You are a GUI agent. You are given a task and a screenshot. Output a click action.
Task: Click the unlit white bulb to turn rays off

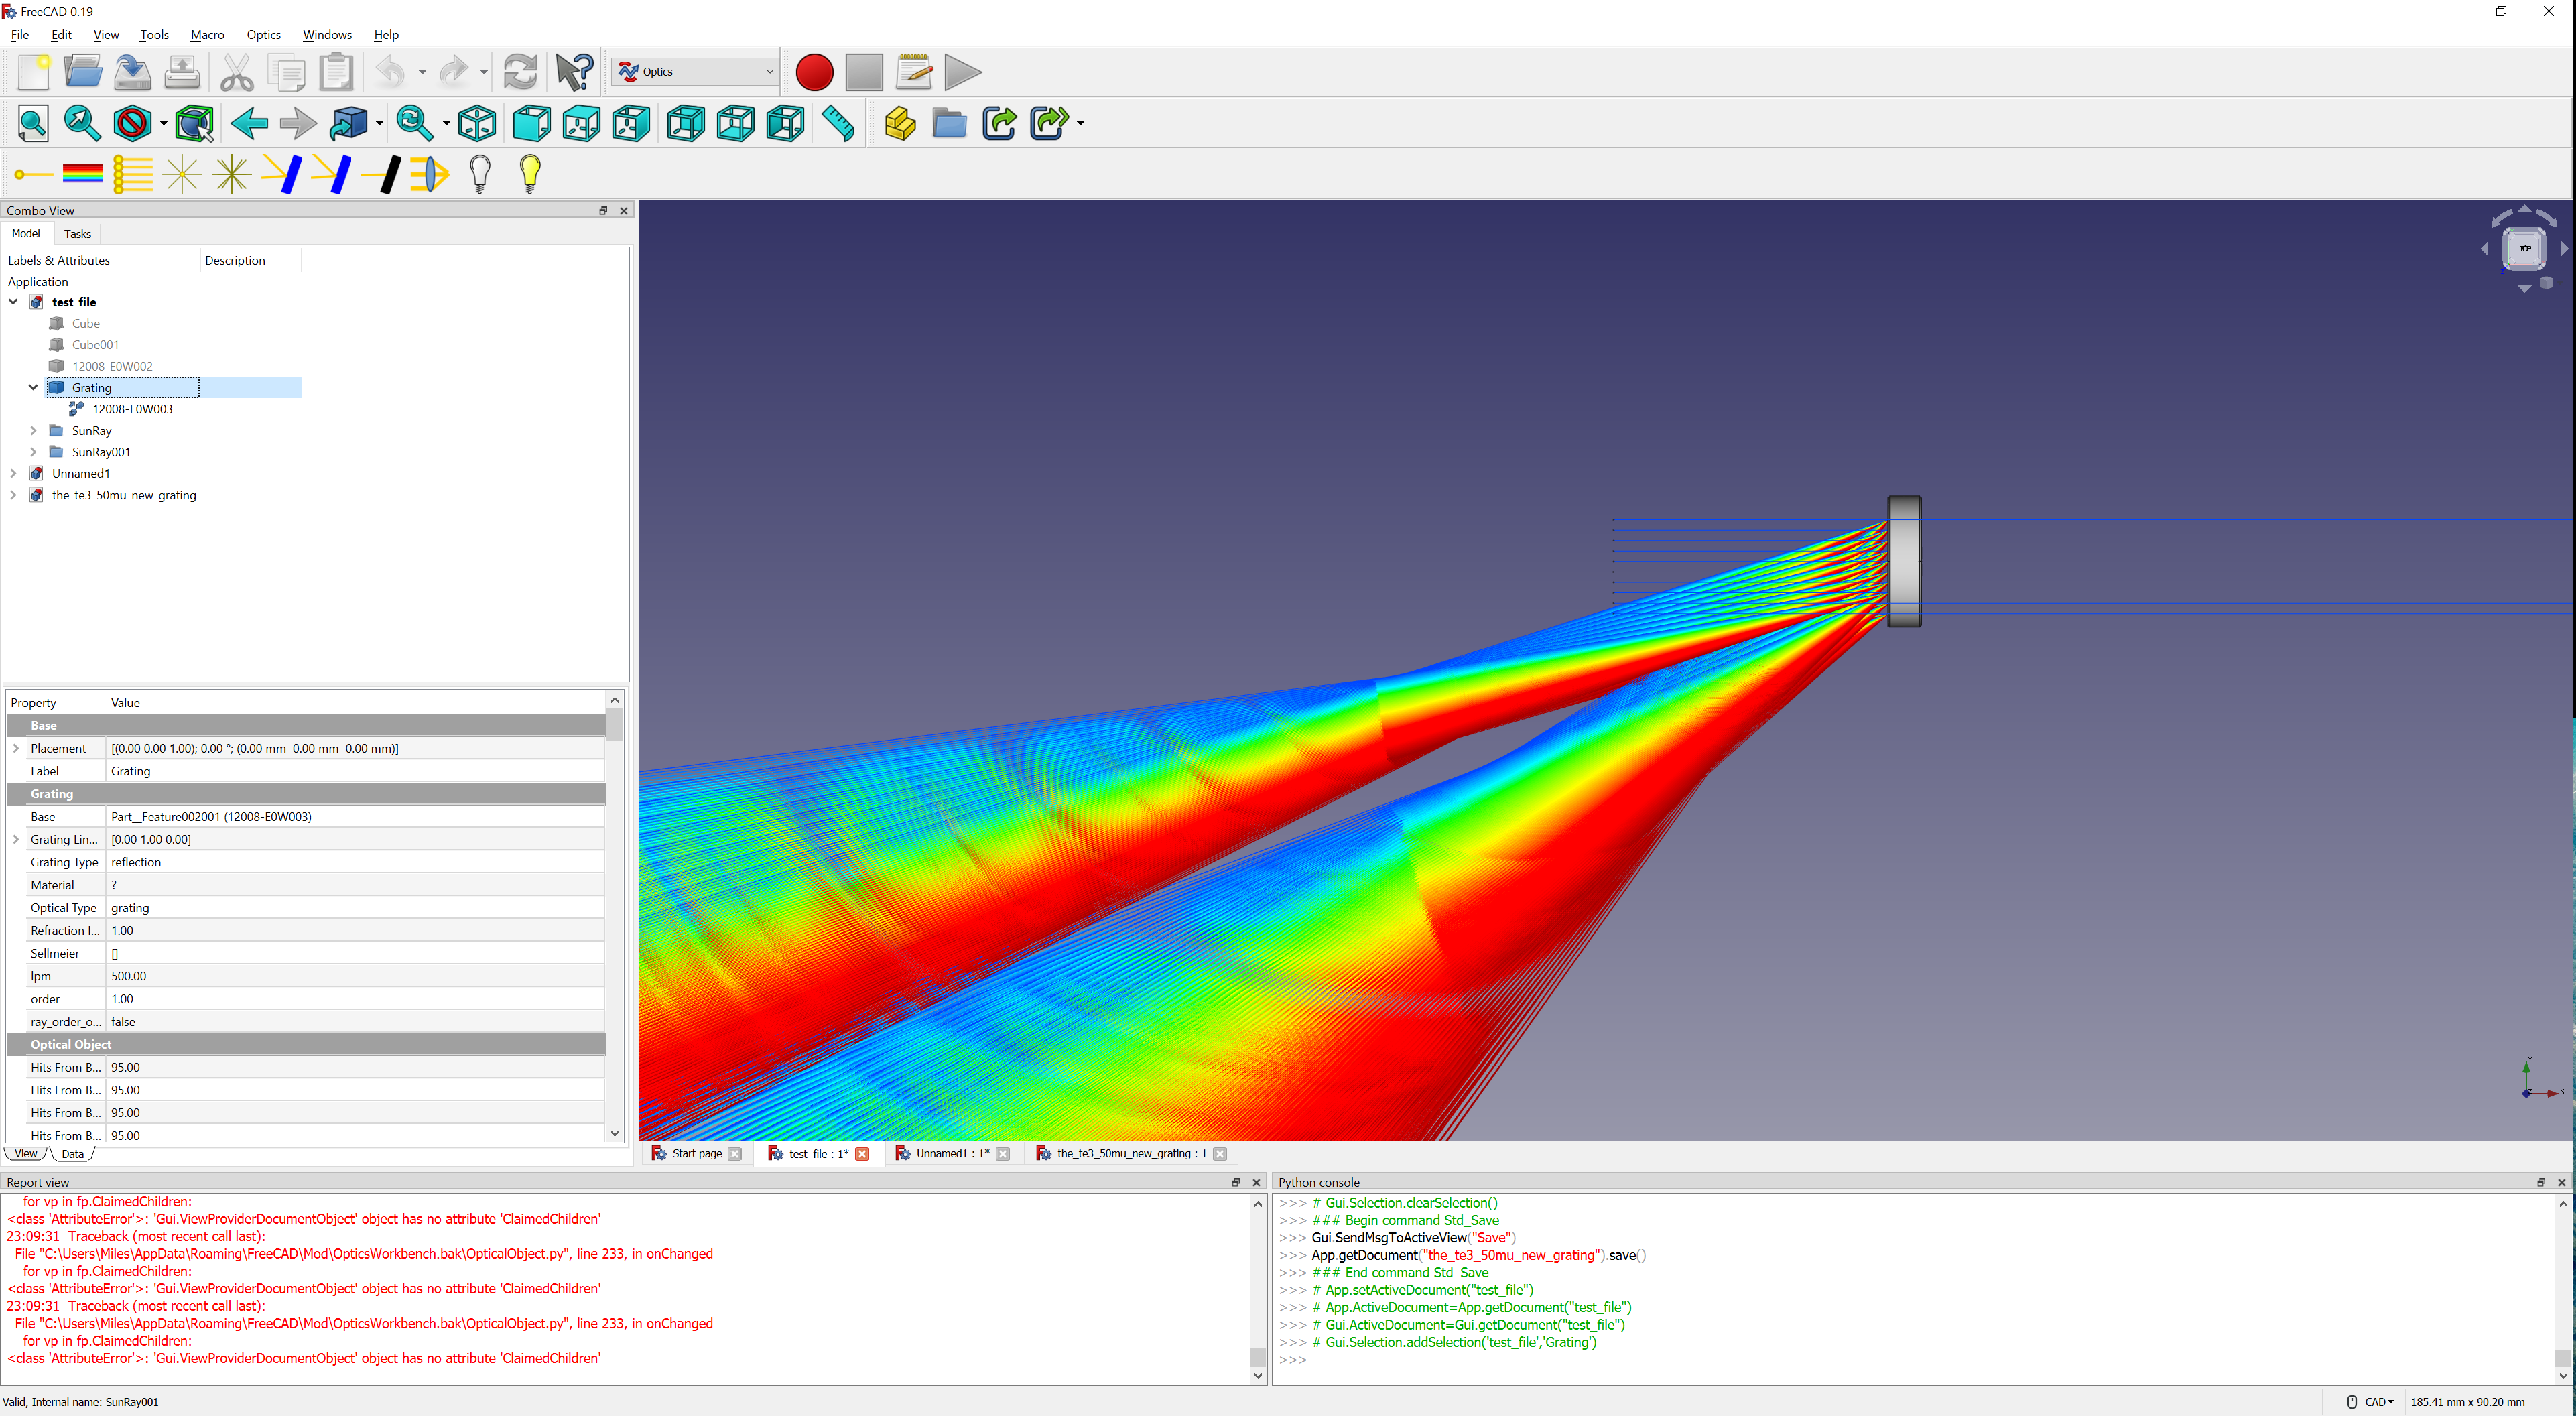480,174
